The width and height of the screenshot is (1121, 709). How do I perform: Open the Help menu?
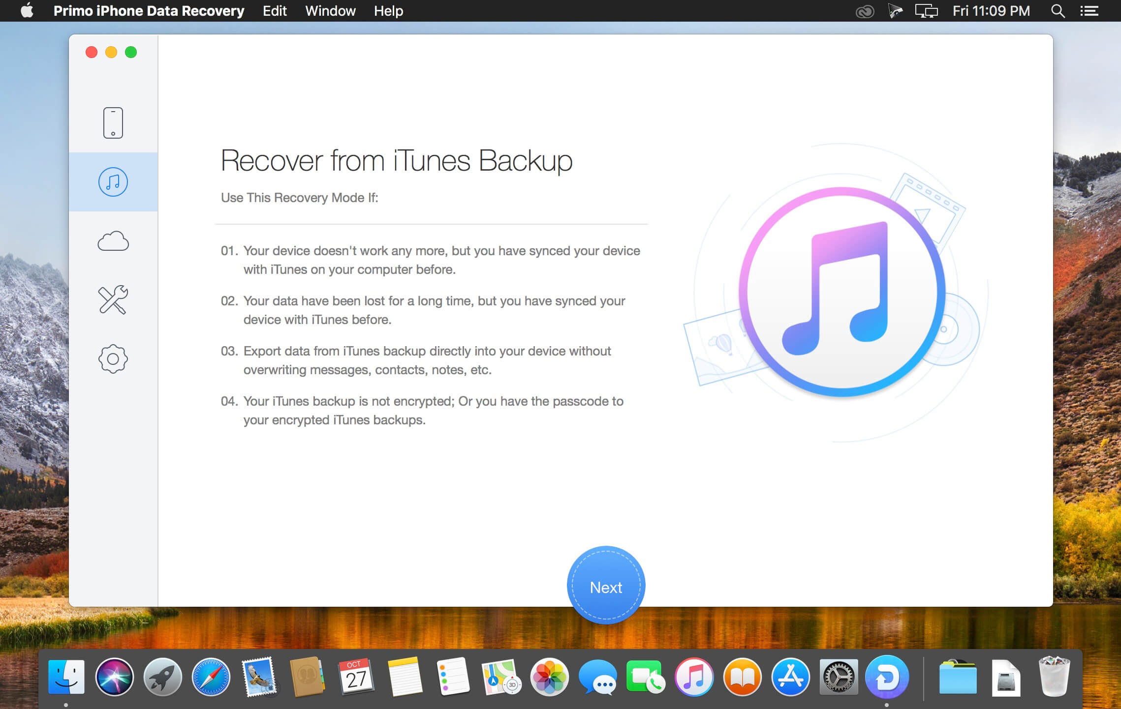click(388, 11)
